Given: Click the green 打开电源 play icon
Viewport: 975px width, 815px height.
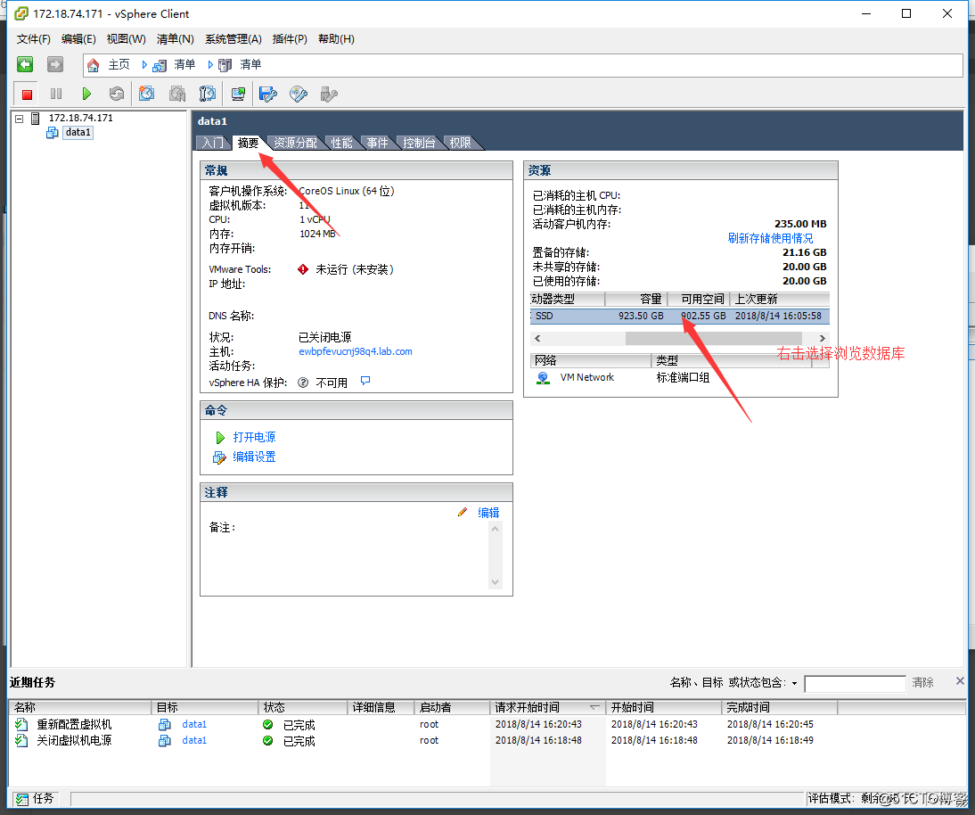Looking at the screenshot, I should pyautogui.click(x=220, y=437).
